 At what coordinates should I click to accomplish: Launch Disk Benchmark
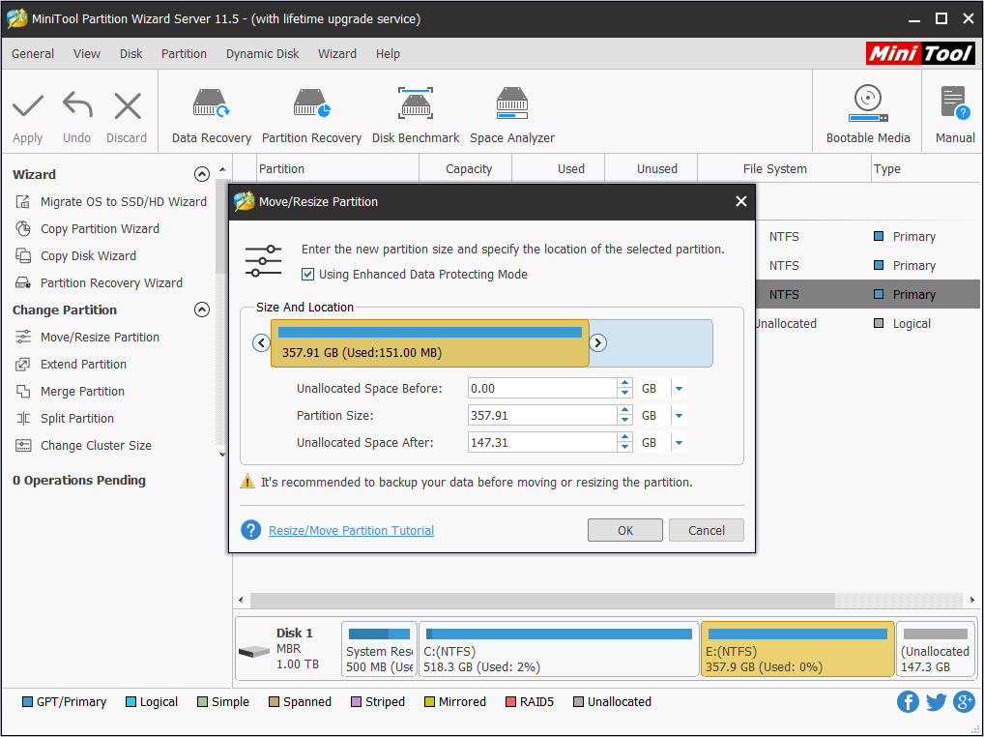pos(416,116)
